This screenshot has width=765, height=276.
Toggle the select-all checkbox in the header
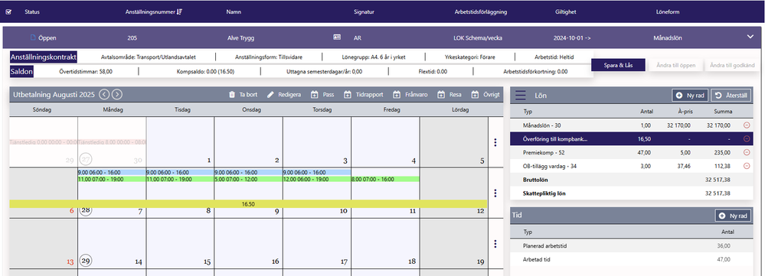coord(8,12)
